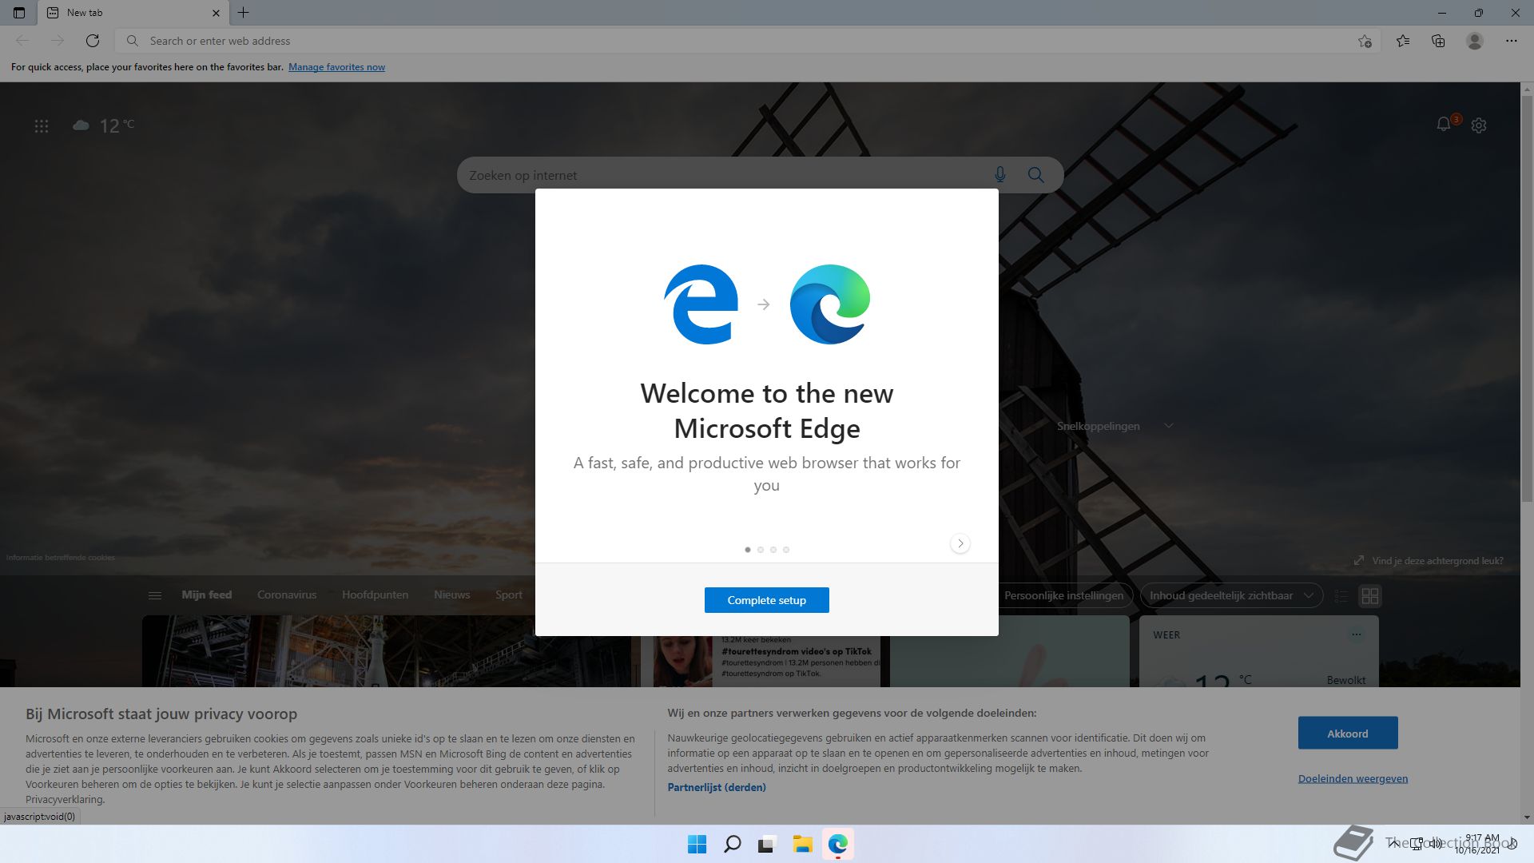Select the Nieuws tab
The width and height of the screenshot is (1534, 863).
coord(452,595)
